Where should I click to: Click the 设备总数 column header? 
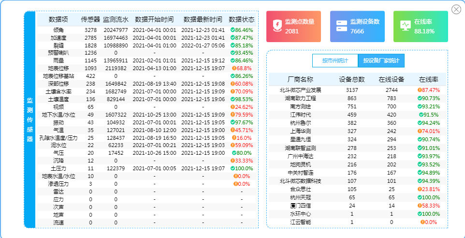352,80
